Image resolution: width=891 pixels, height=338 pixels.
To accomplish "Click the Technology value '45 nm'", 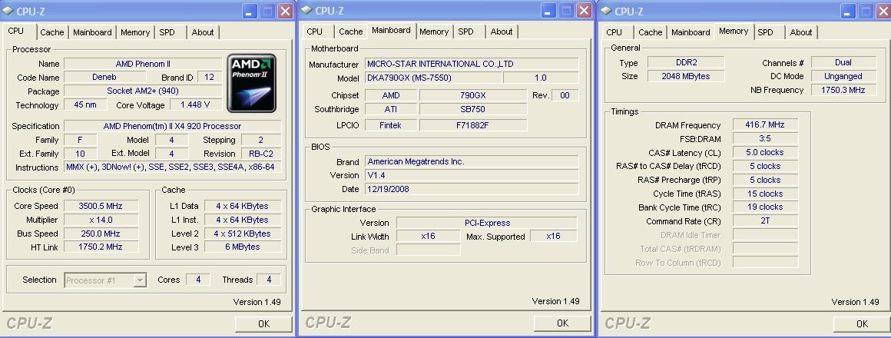I will pyautogui.click(x=84, y=104).
